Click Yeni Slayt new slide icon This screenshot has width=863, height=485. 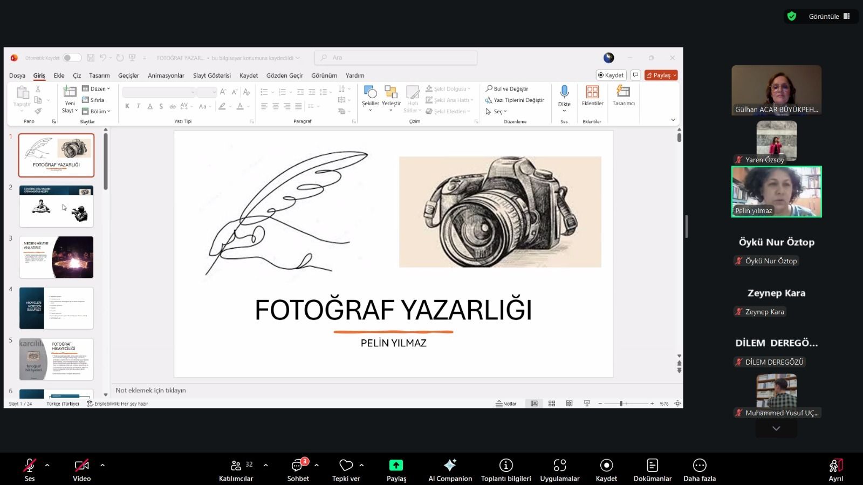[70, 92]
